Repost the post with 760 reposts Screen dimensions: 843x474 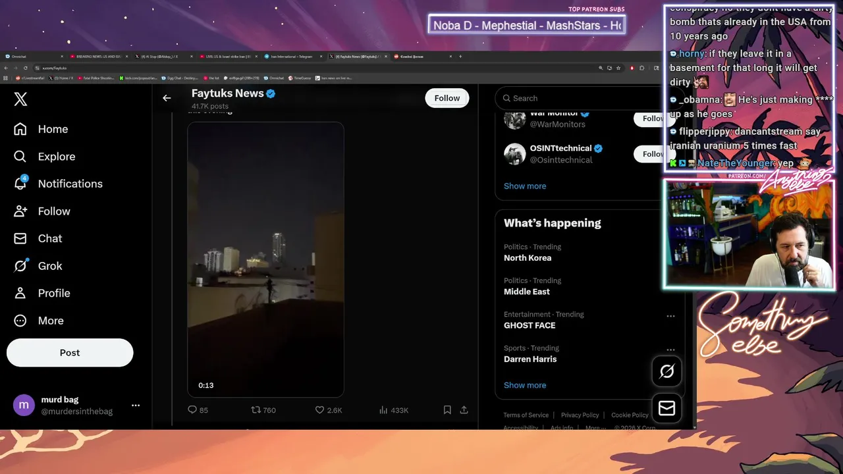click(263, 410)
